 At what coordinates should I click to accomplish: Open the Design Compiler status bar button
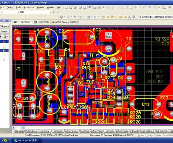pyautogui.click(x=154, y=135)
